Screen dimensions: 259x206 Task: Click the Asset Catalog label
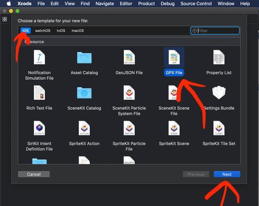coord(84,73)
